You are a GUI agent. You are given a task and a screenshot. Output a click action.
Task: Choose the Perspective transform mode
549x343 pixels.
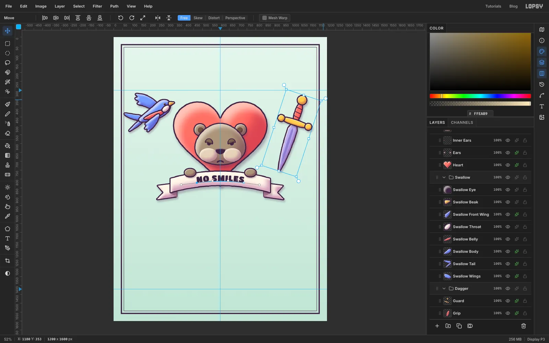coord(235,18)
